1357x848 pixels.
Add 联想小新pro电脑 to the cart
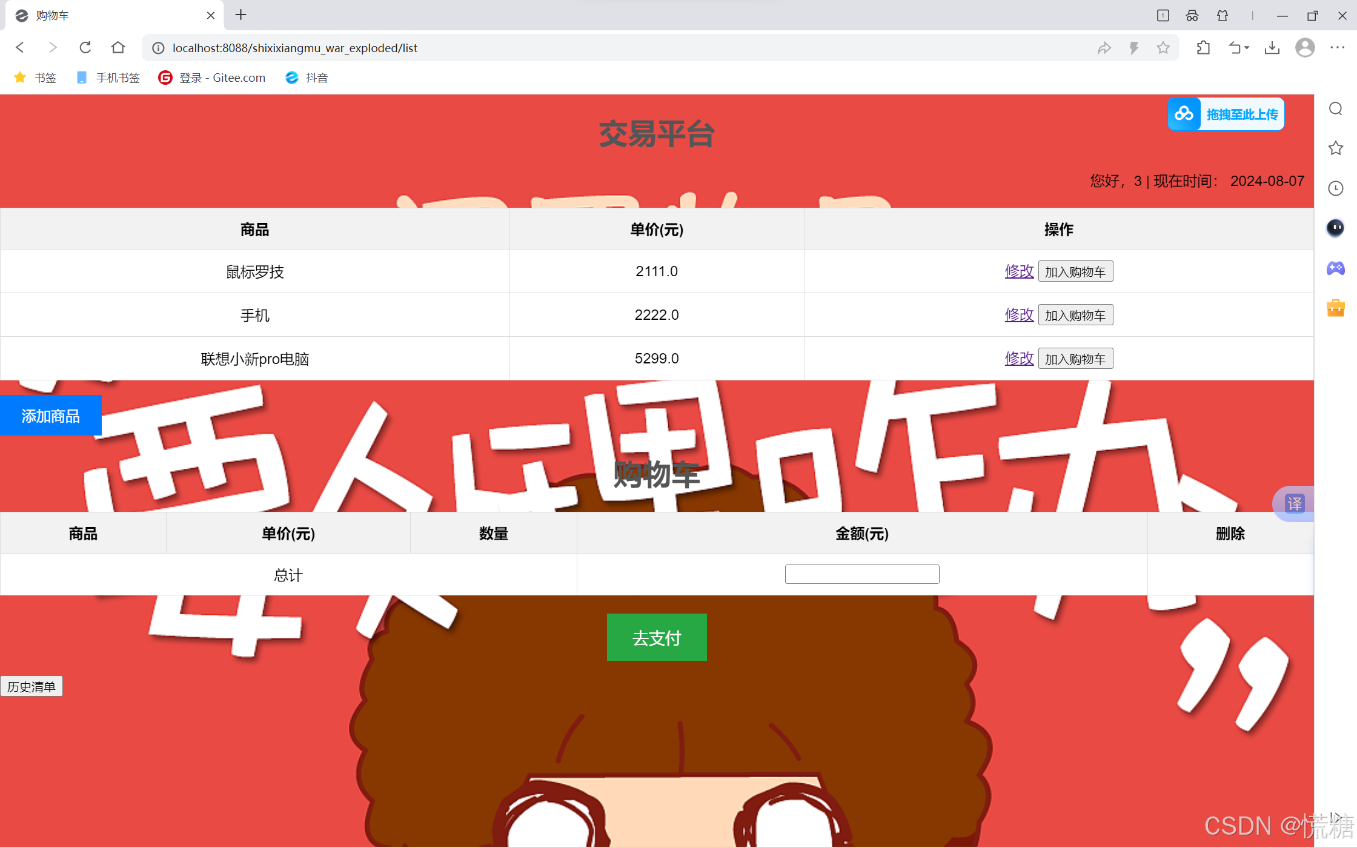tap(1075, 359)
